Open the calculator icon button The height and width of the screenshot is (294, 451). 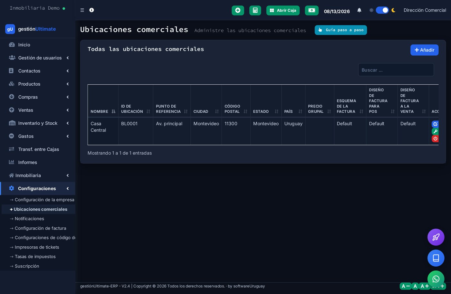click(255, 10)
